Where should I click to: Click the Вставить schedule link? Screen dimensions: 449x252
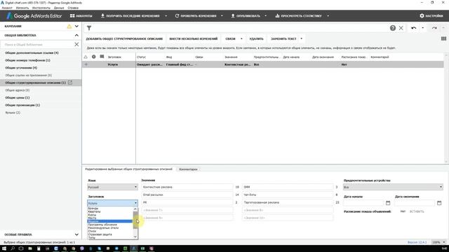click(x=417, y=211)
